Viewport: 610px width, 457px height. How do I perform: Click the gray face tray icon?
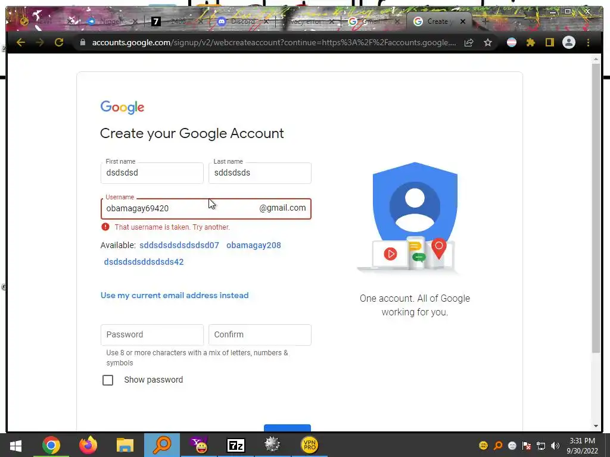pos(512,446)
